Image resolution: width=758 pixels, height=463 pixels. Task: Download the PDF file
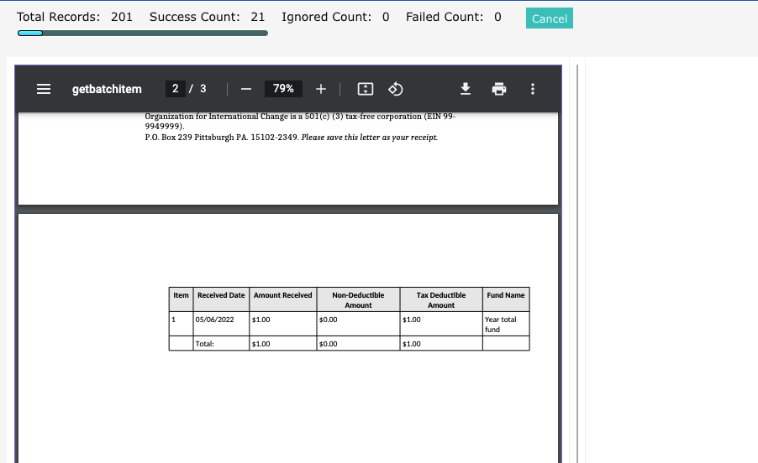pyautogui.click(x=465, y=89)
